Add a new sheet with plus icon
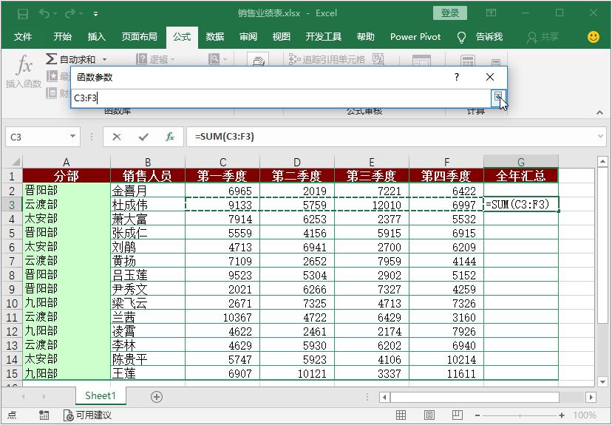612x425 pixels. (x=157, y=397)
